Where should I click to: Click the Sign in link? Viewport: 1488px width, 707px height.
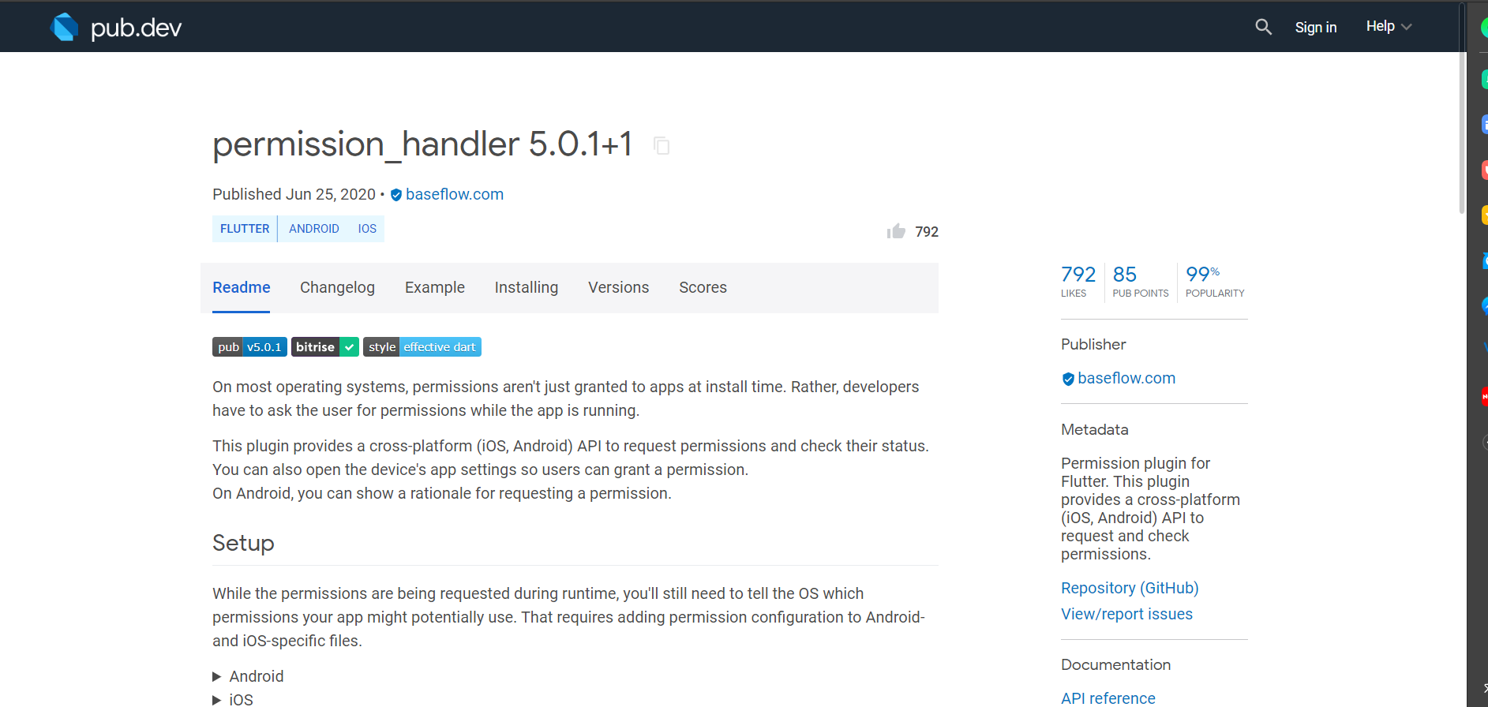point(1316,27)
